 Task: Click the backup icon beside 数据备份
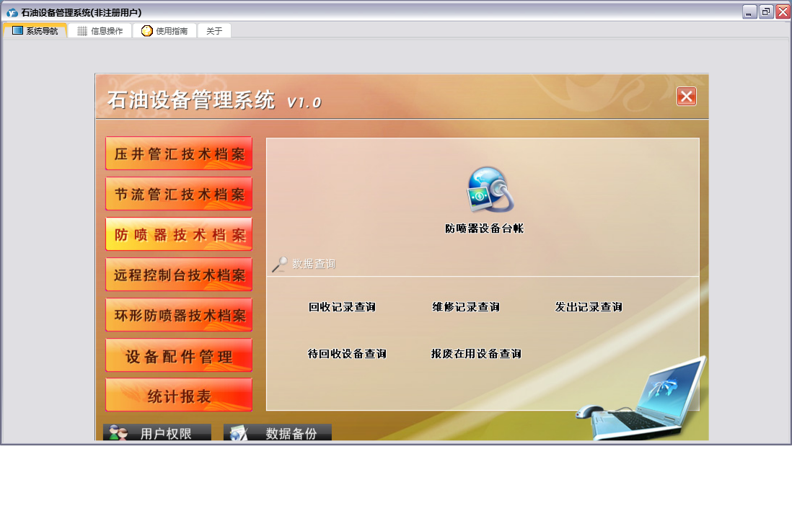tap(239, 434)
